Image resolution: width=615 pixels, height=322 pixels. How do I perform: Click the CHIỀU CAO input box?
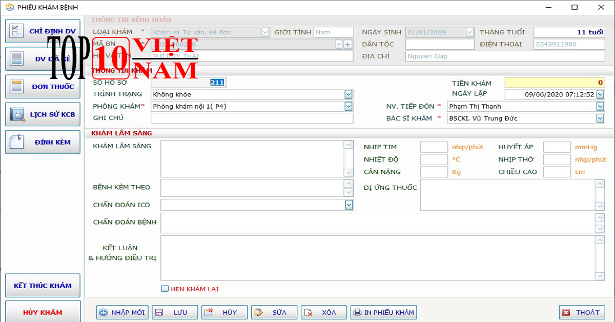pyautogui.click(x=557, y=172)
